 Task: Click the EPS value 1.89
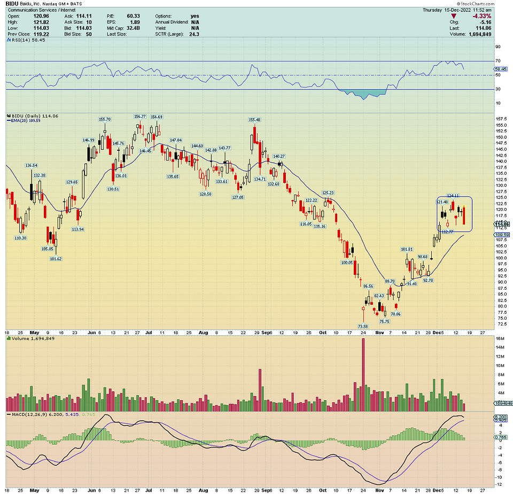(x=135, y=22)
